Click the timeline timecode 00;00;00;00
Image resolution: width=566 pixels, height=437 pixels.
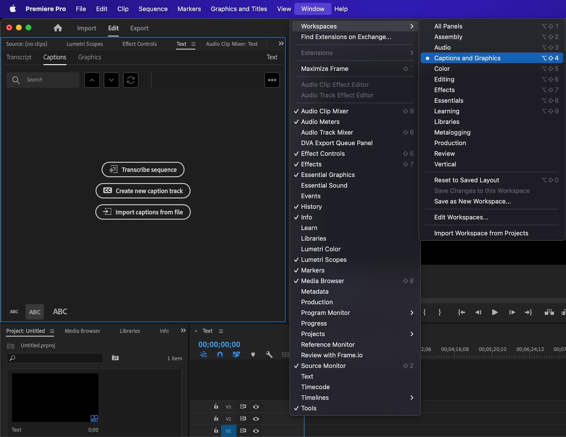pyautogui.click(x=219, y=344)
